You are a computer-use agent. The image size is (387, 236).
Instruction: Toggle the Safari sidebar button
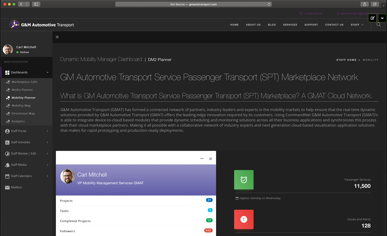tap(36, 4)
